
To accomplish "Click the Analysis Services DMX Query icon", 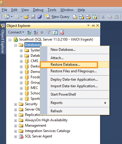I will click(88, 17).
